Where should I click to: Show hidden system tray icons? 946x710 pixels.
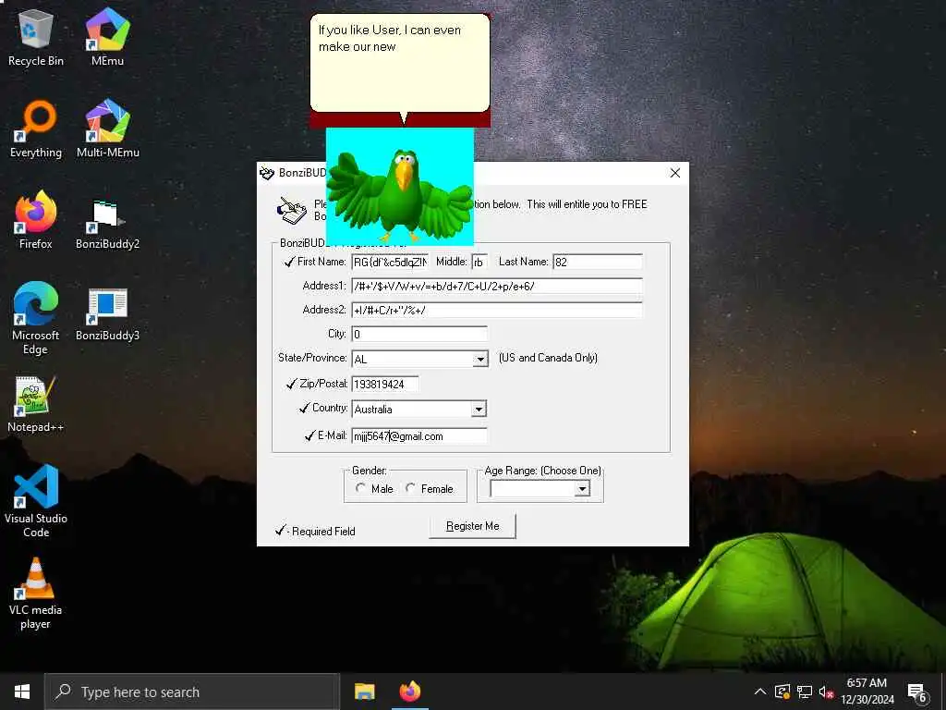click(760, 692)
